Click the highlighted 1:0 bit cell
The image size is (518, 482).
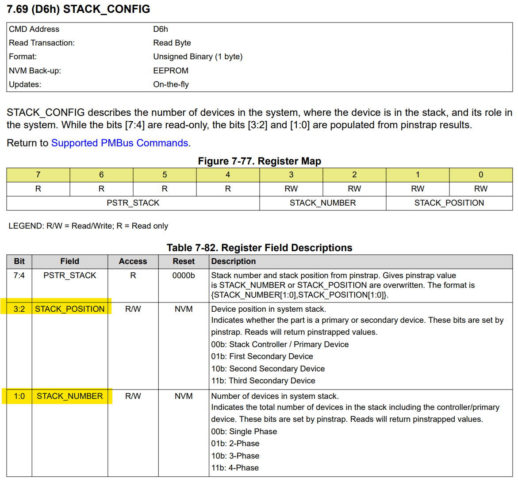(x=19, y=396)
